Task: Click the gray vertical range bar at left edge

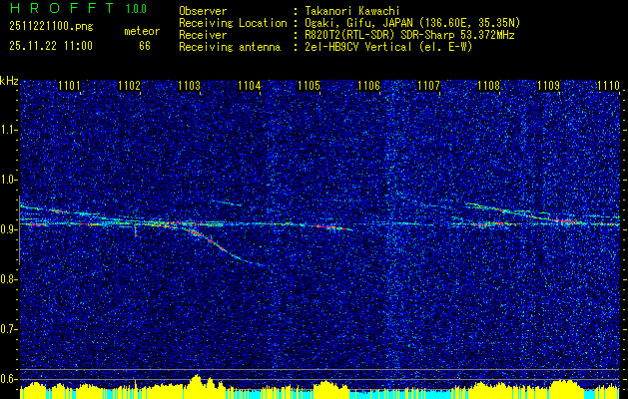Action: [19, 230]
